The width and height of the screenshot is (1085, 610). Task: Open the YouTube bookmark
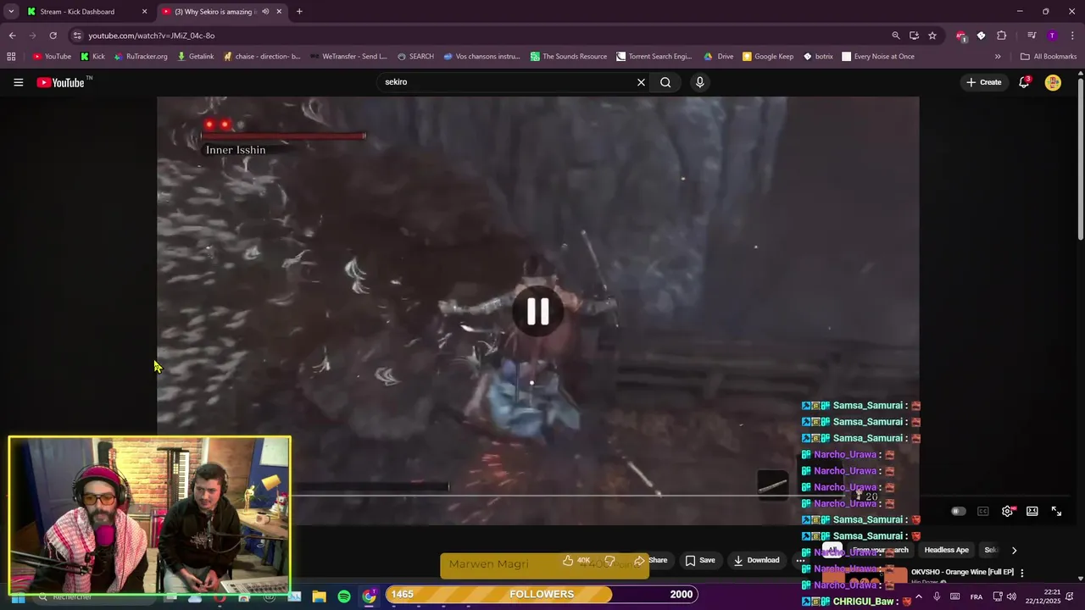click(x=52, y=57)
